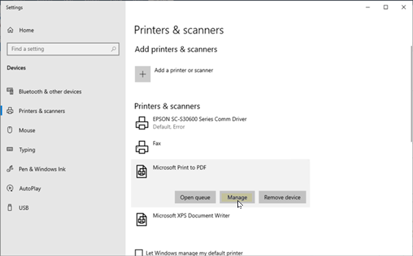The image size is (413, 256).
Task: Click the Home icon in sidebar
Action: coord(10,30)
